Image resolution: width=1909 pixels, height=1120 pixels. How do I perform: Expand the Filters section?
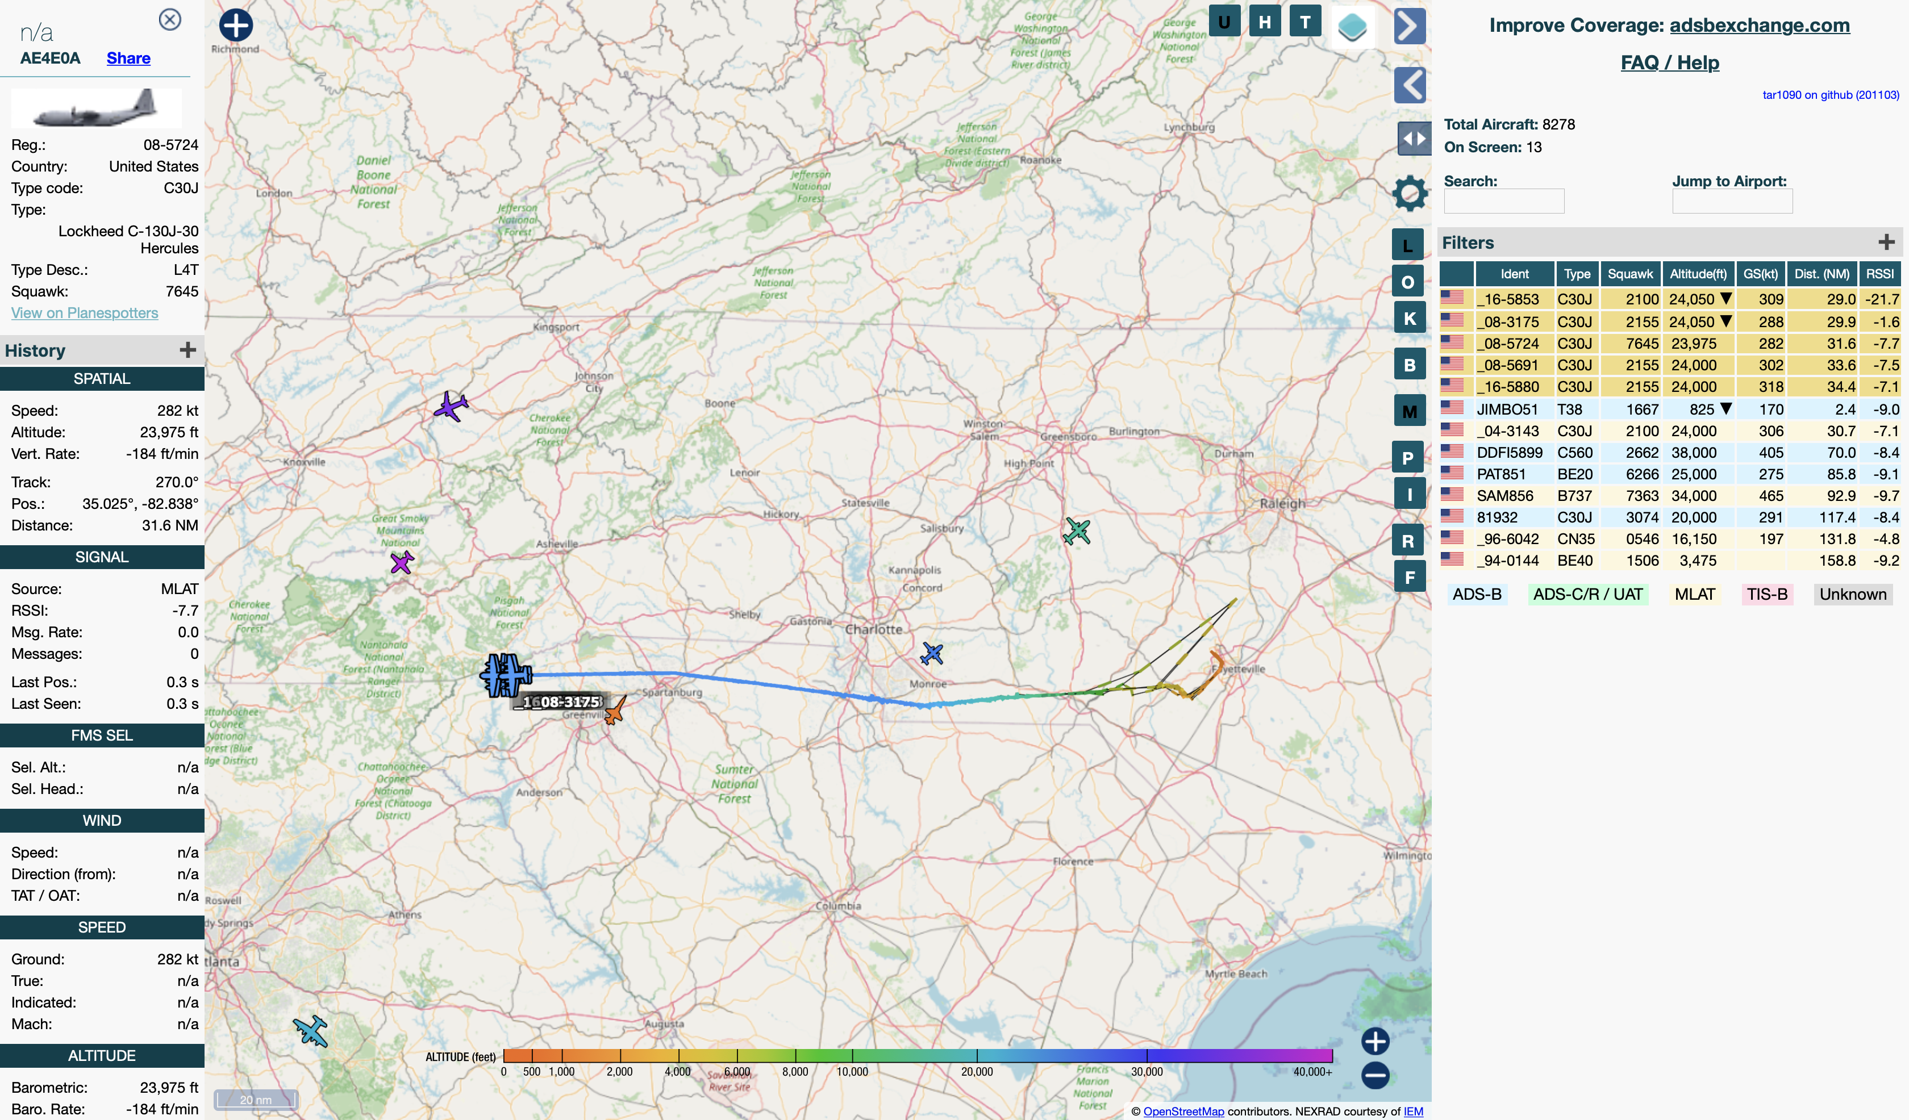click(1886, 243)
